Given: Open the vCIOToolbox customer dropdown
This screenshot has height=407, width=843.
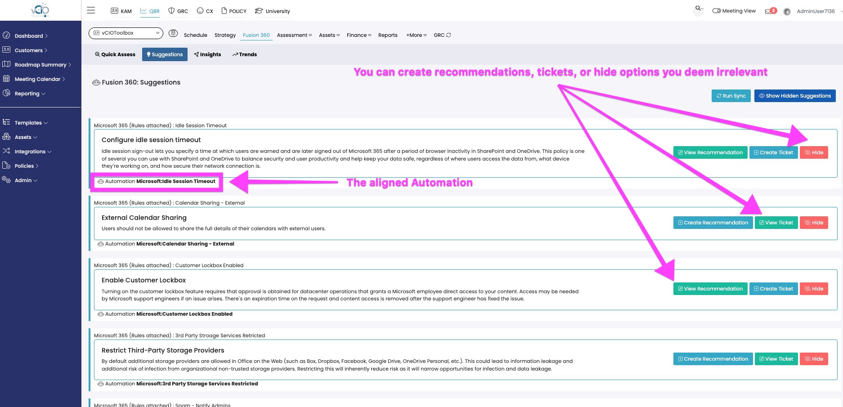Looking at the screenshot, I should pyautogui.click(x=126, y=33).
